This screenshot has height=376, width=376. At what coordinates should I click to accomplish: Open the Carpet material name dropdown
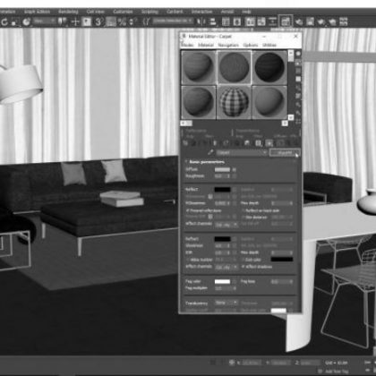[241, 152]
